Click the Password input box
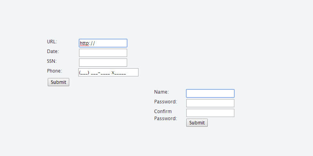Viewport: 313px width, 156px height. (x=210, y=103)
